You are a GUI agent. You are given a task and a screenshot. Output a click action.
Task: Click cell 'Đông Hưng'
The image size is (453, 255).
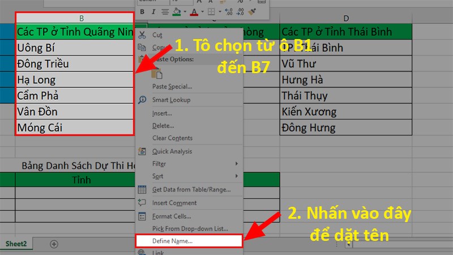[x=346, y=127]
